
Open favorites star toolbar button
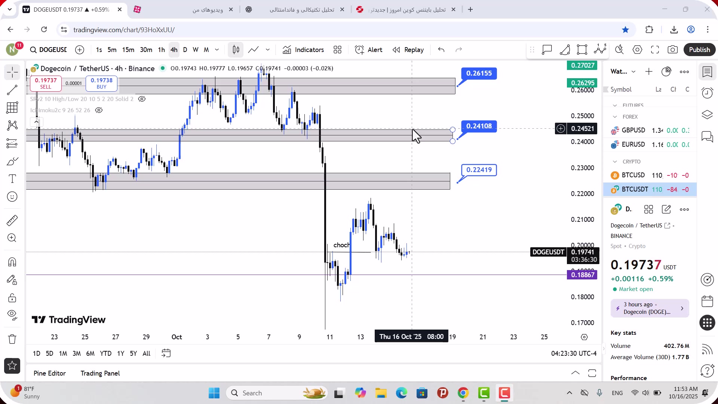point(12,366)
